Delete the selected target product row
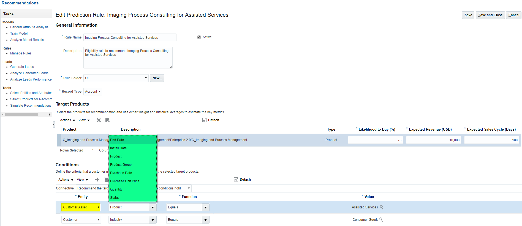Screen dimensions: 522x226 99,120
